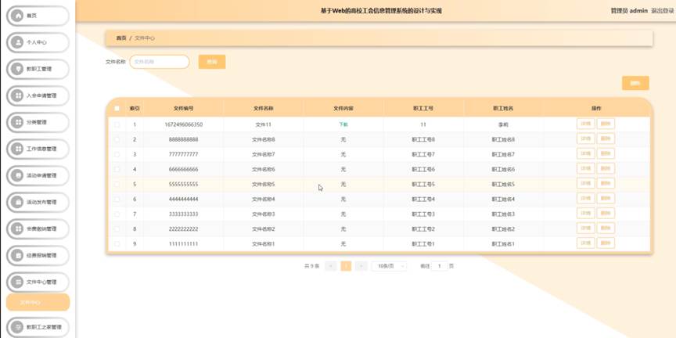Open the 经费报销管理 sidebar menu
676x338 pixels.
38,256
